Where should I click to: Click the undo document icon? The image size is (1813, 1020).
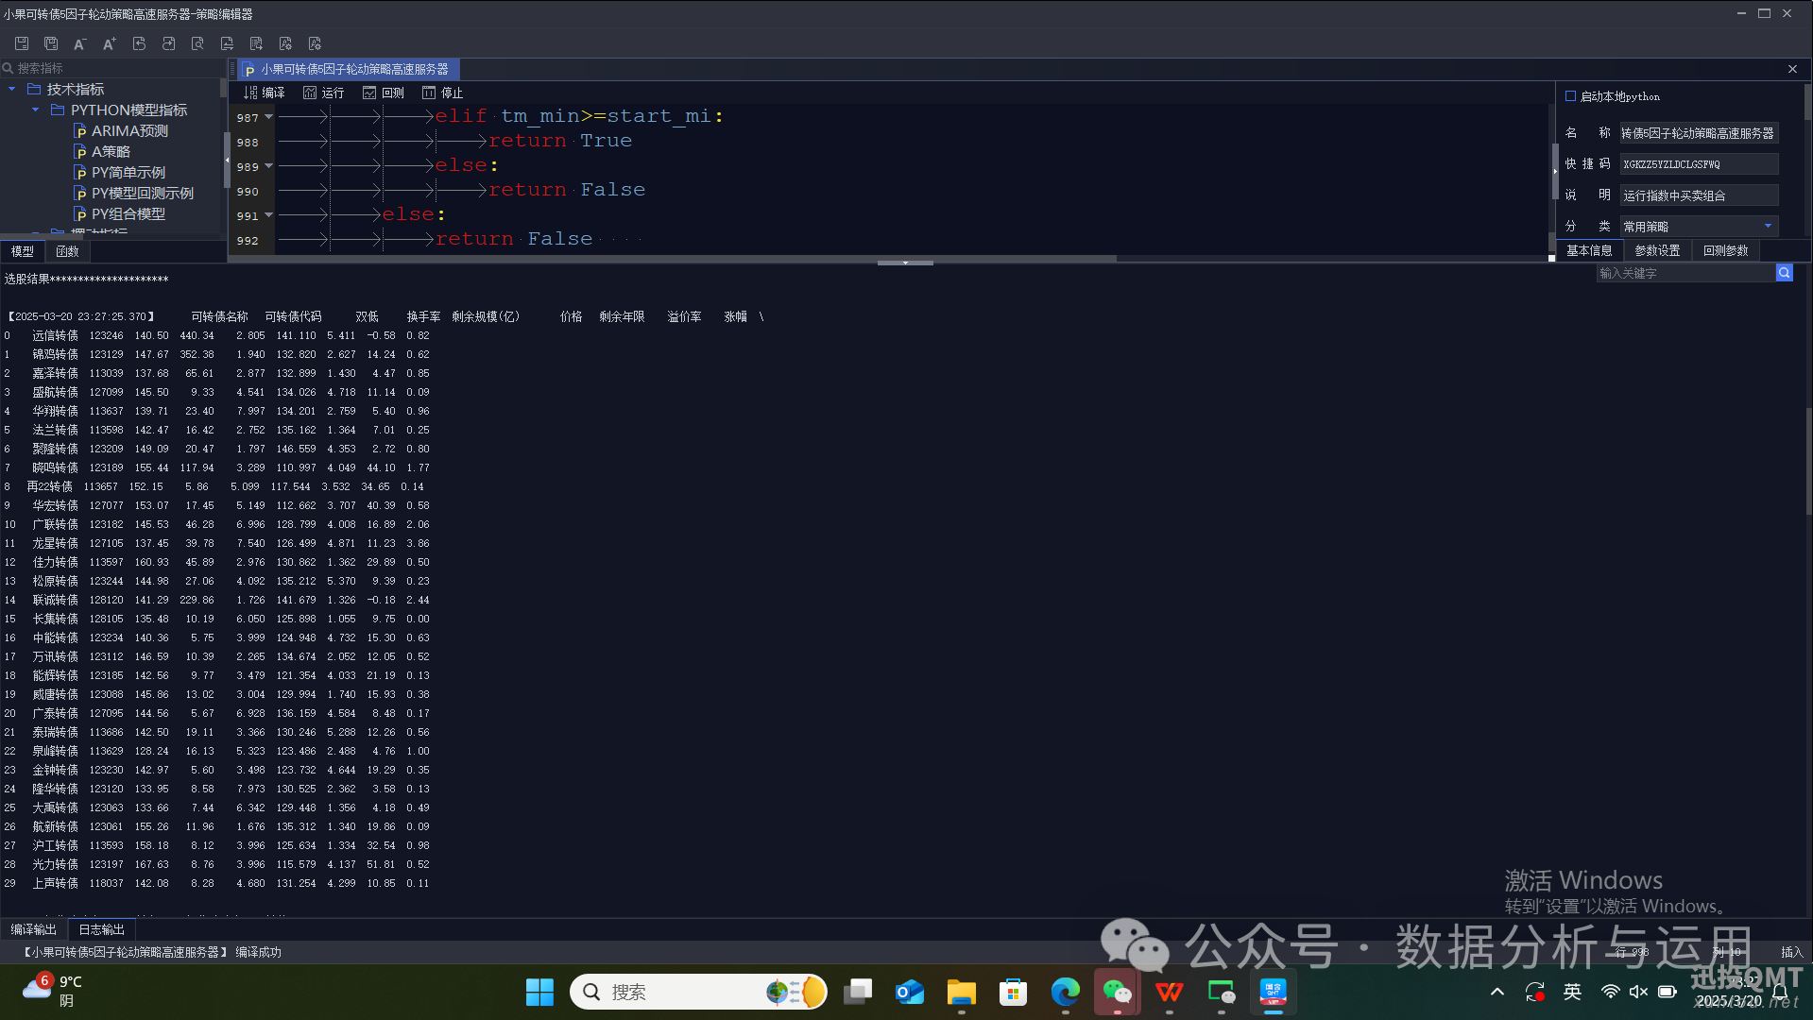pyautogui.click(x=139, y=43)
